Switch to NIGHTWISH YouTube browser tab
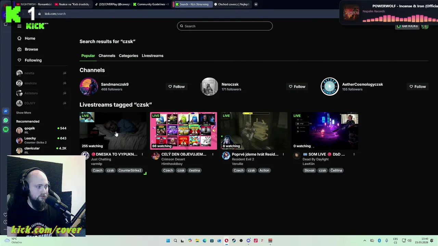This screenshot has height=246, width=438. (x=33, y=4)
